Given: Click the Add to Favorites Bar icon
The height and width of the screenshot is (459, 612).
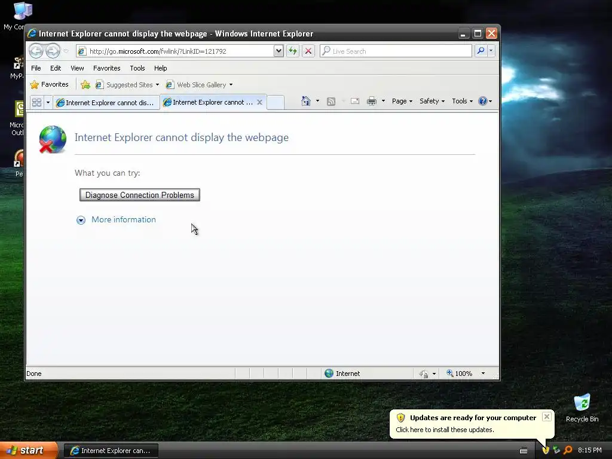Looking at the screenshot, I should 85,84.
